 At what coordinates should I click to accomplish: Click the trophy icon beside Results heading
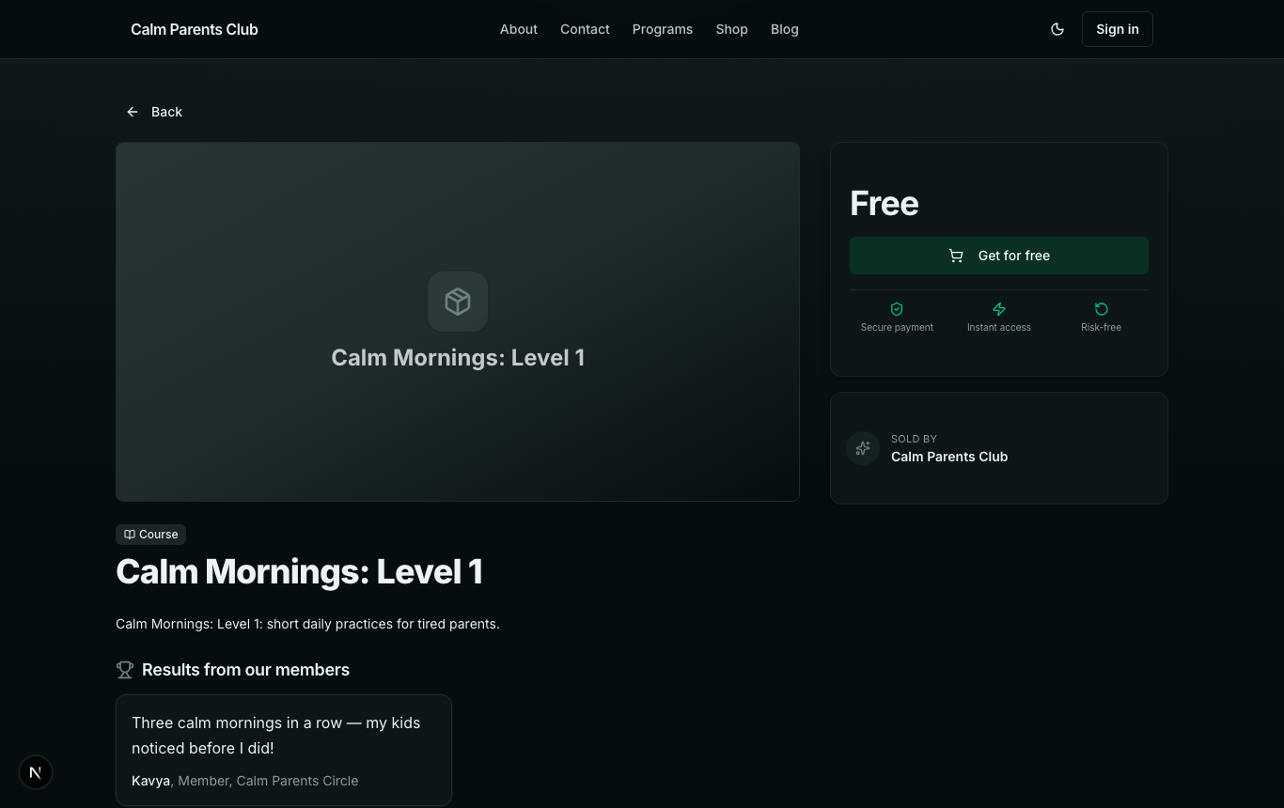pyautogui.click(x=125, y=670)
